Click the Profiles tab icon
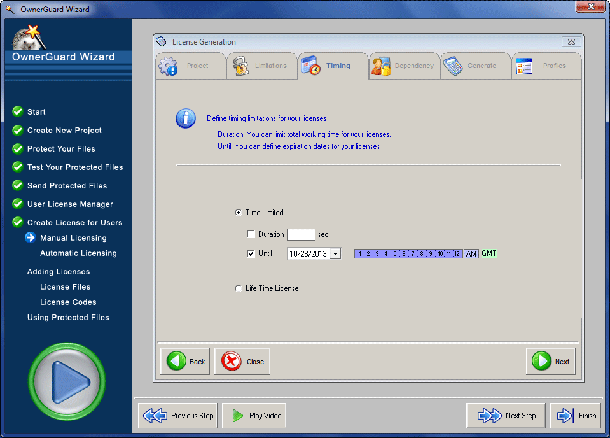The image size is (610, 438). tap(525, 65)
